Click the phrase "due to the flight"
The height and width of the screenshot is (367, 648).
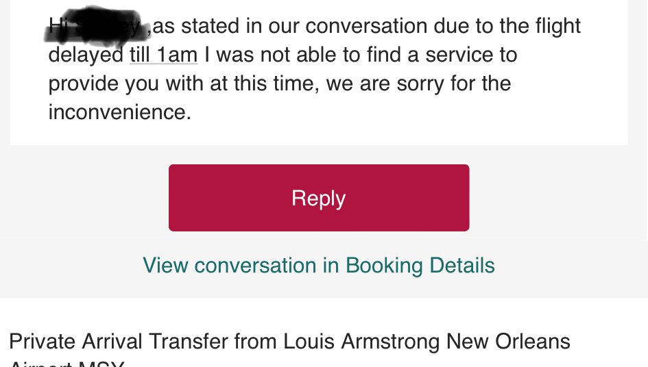tap(507, 26)
